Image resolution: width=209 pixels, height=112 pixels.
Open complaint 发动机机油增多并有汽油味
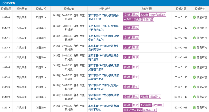tap(103, 77)
